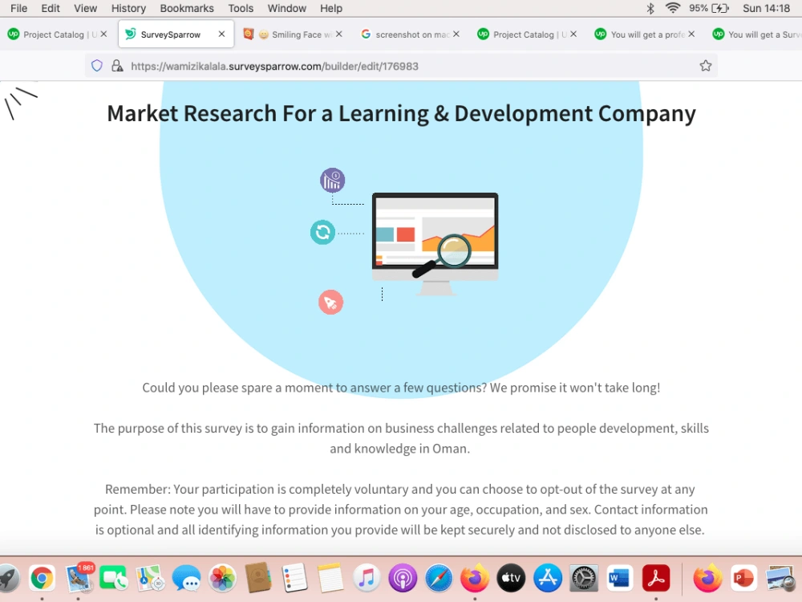Image resolution: width=802 pixels, height=602 pixels.
Task: Open Maps from the dock
Action: click(150, 579)
